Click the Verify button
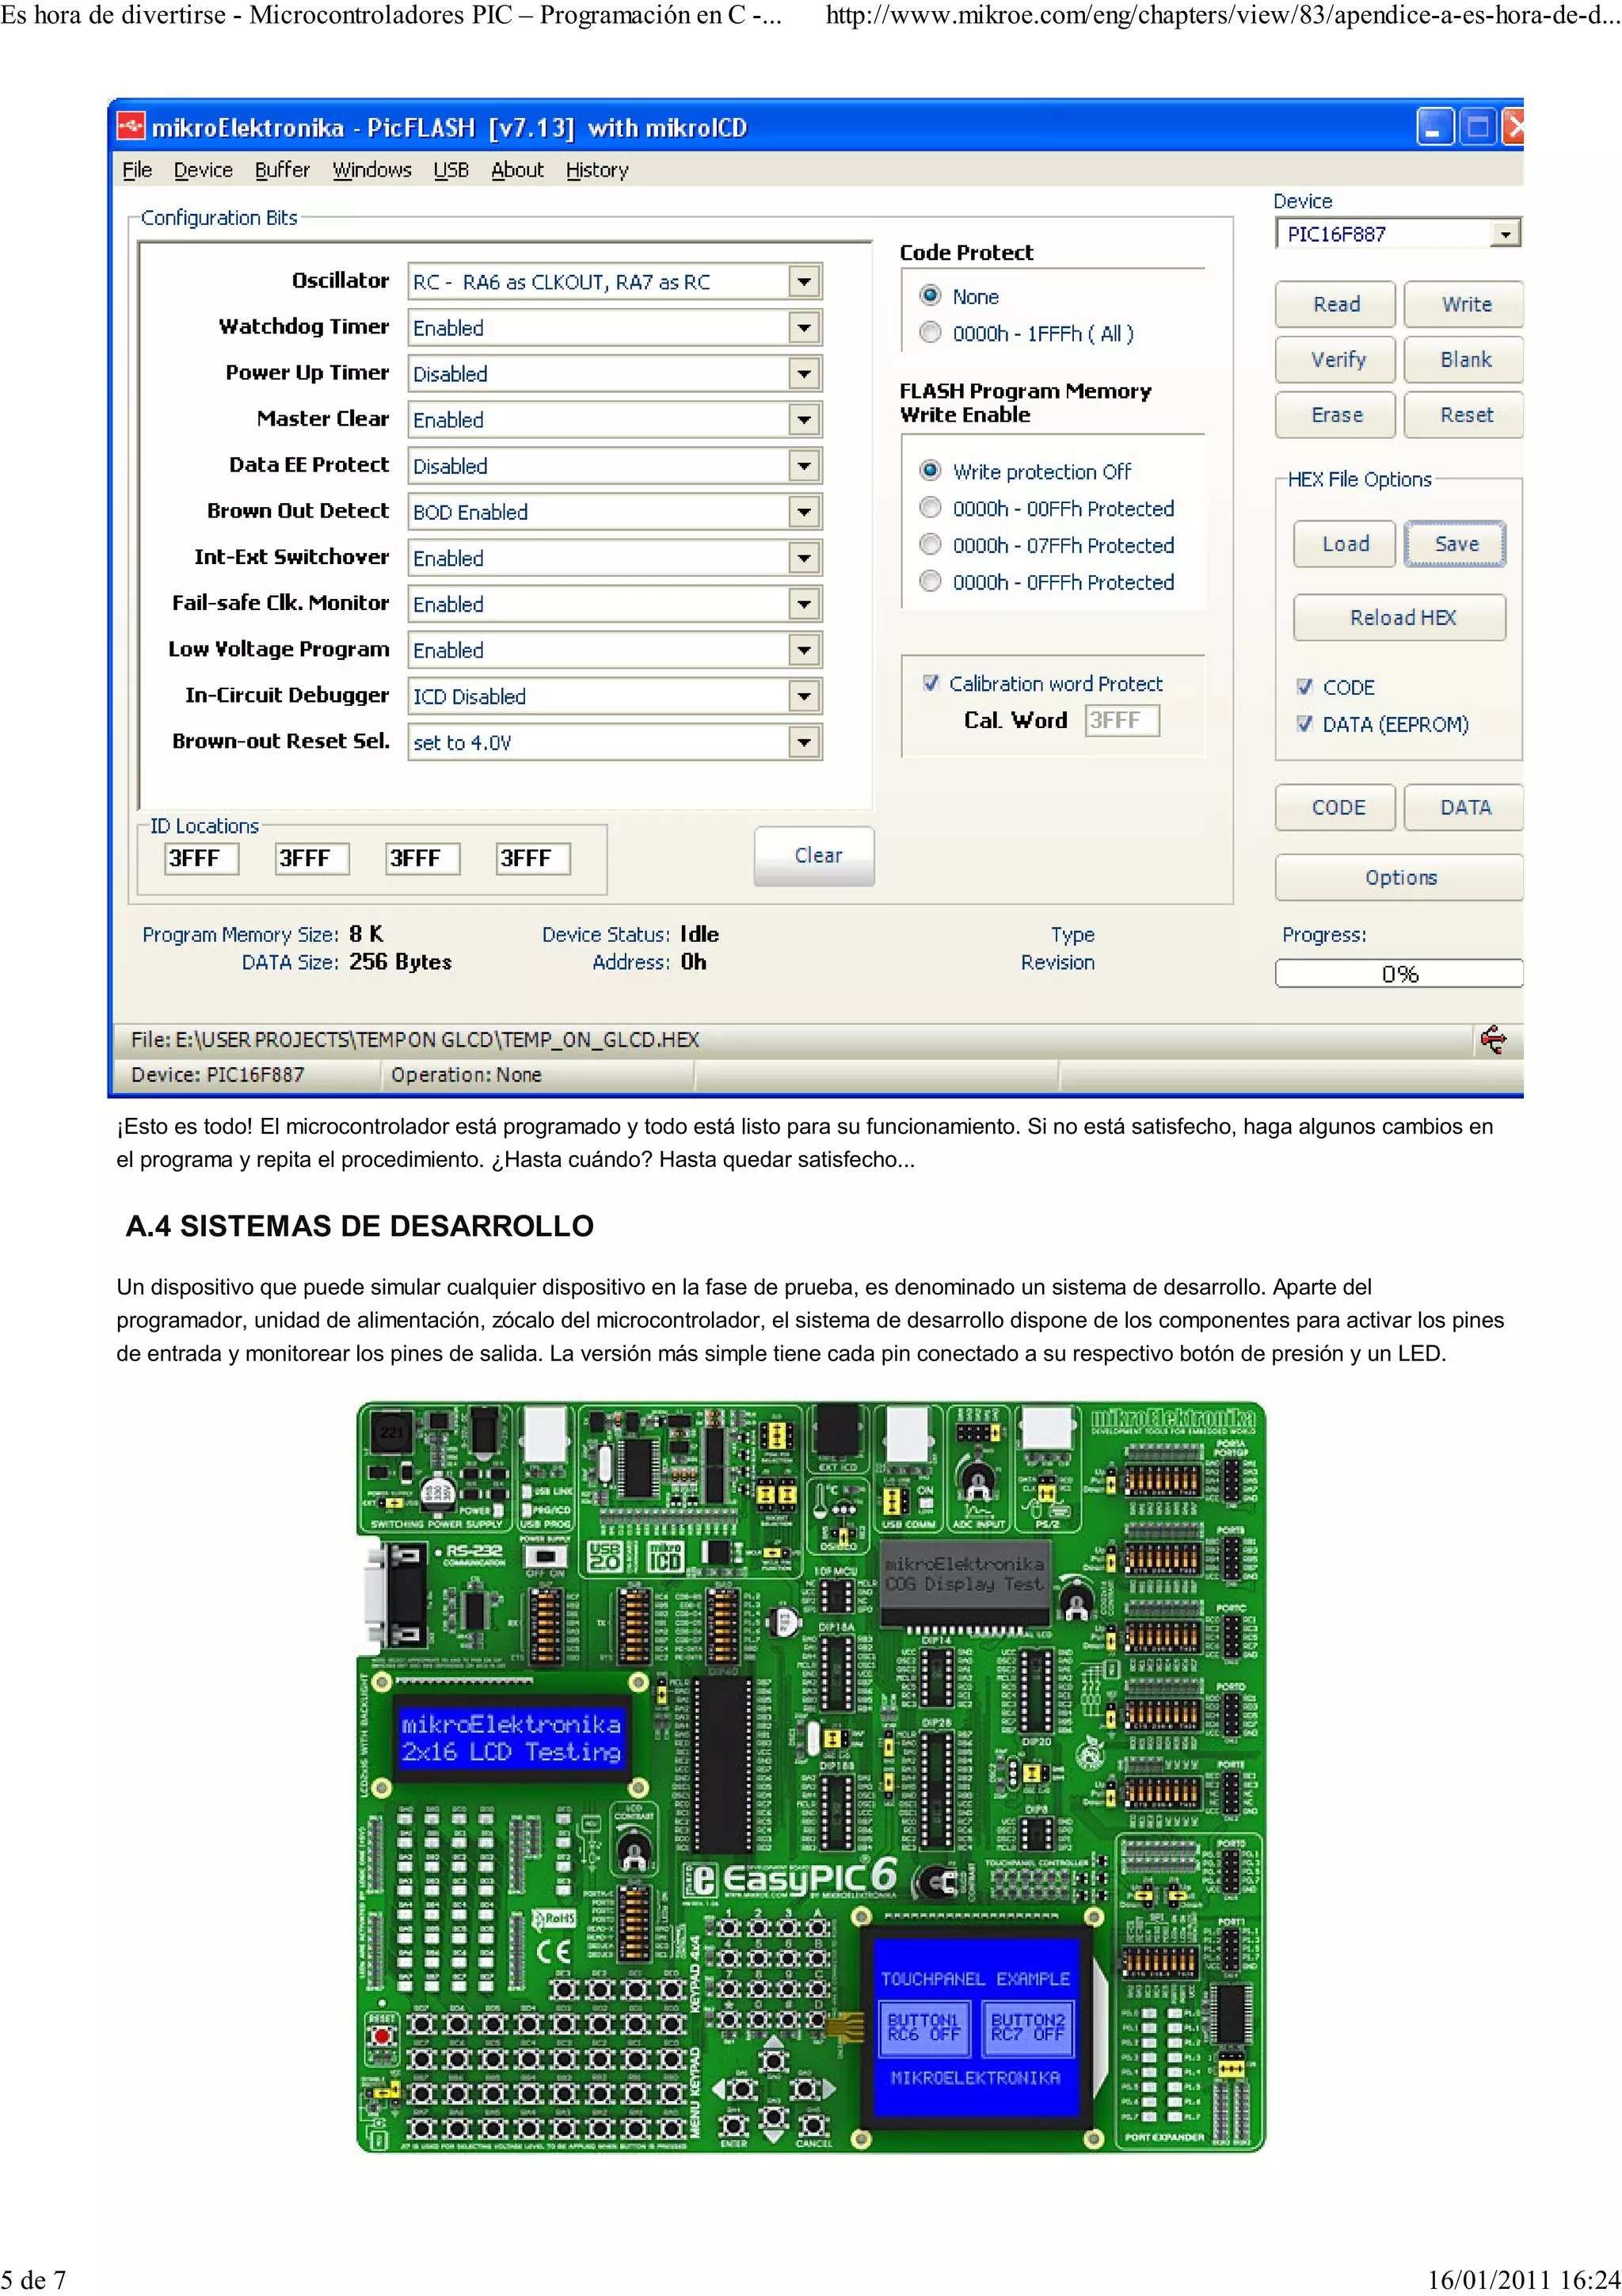 (1335, 359)
